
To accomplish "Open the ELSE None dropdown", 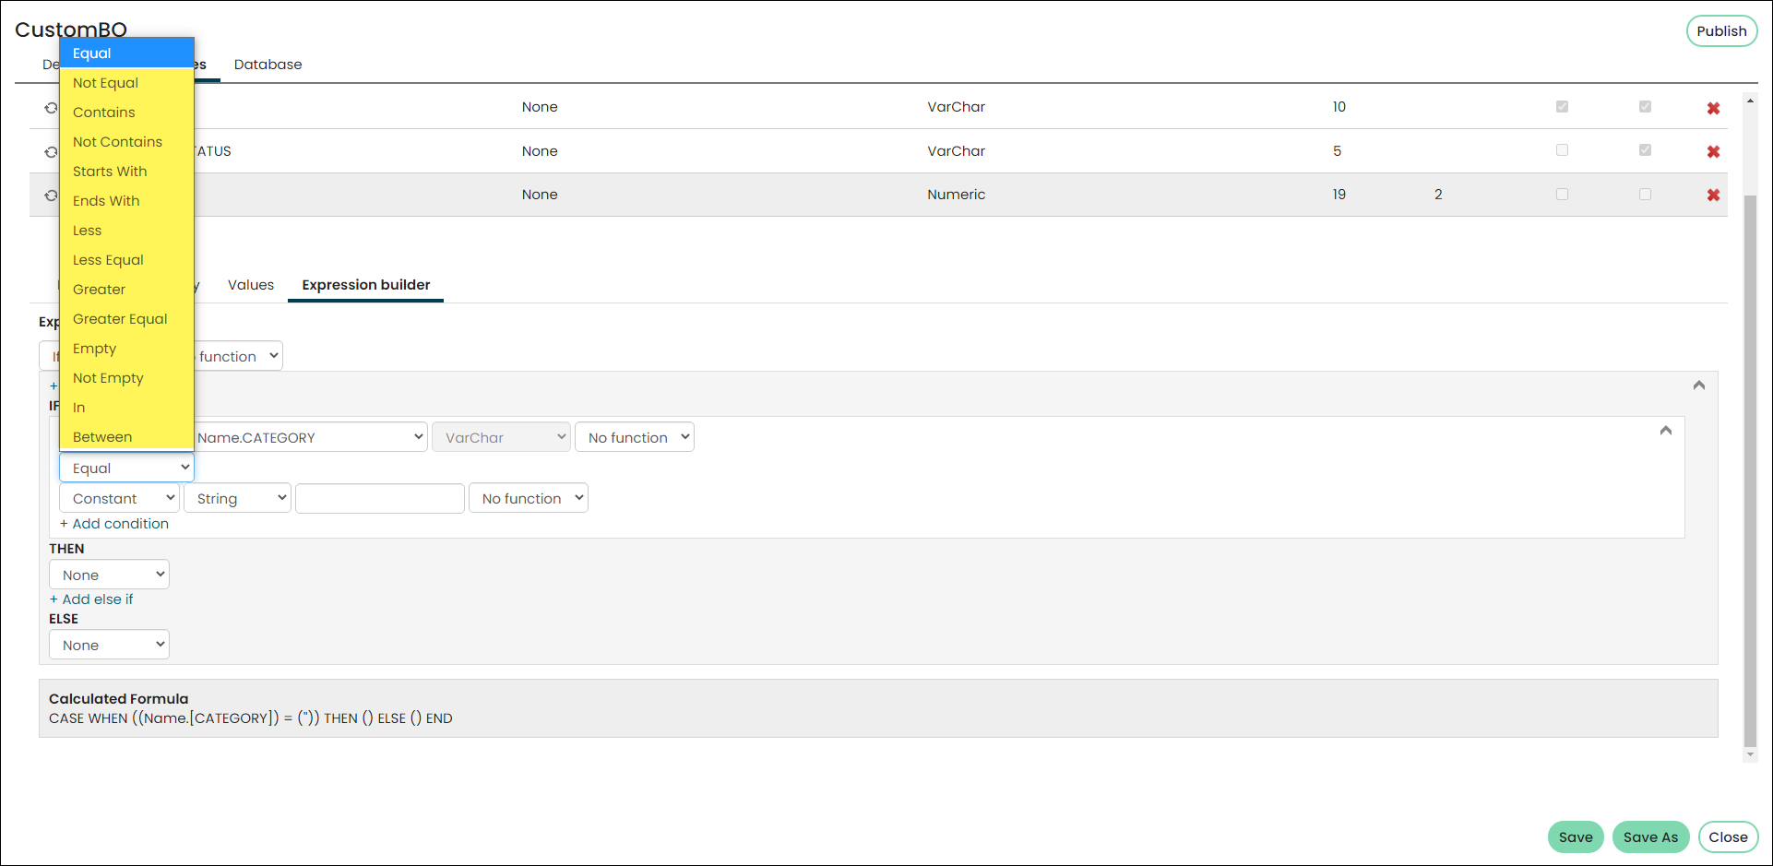I will 109,645.
